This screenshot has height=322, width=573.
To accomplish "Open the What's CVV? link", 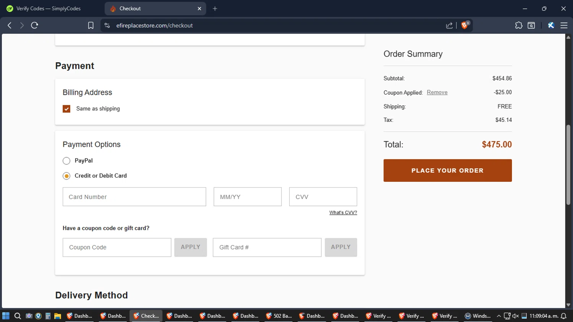I will (x=343, y=212).
